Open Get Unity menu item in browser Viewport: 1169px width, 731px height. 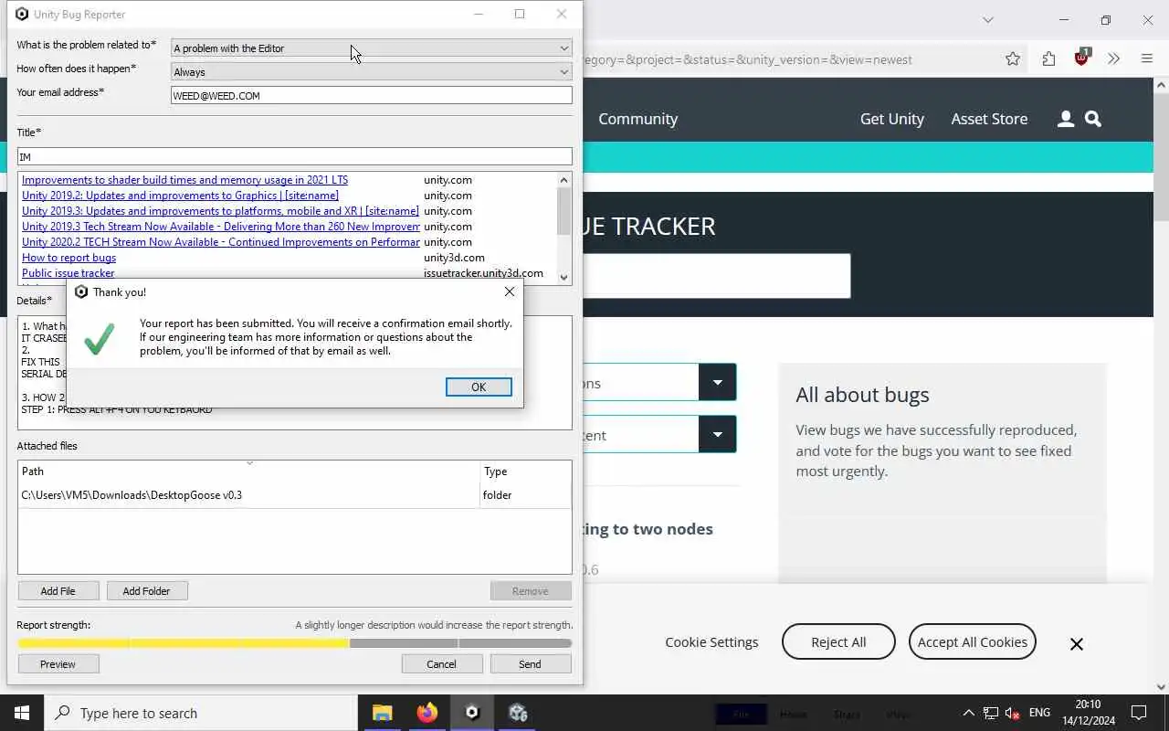point(892,119)
